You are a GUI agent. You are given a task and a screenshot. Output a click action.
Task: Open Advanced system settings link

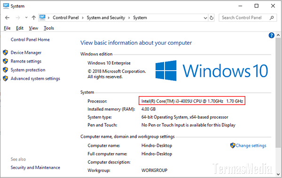[x=35, y=79]
